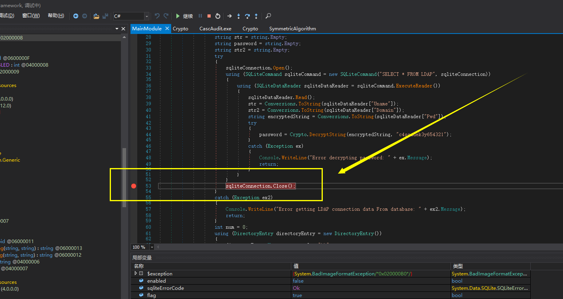Screen dimensions: 563x299
Task: Click the show next statement arrow icon
Action: click(x=229, y=16)
